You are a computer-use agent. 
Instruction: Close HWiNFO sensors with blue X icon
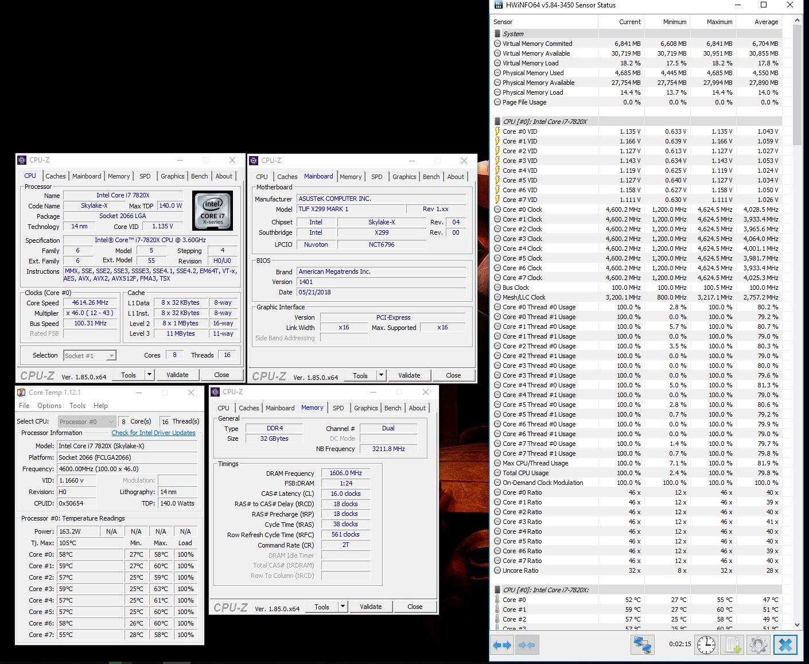pyautogui.click(x=785, y=645)
